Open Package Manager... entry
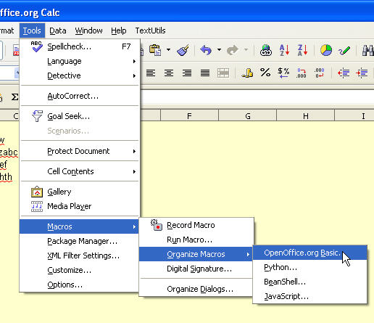374x323 pixels. click(x=80, y=241)
